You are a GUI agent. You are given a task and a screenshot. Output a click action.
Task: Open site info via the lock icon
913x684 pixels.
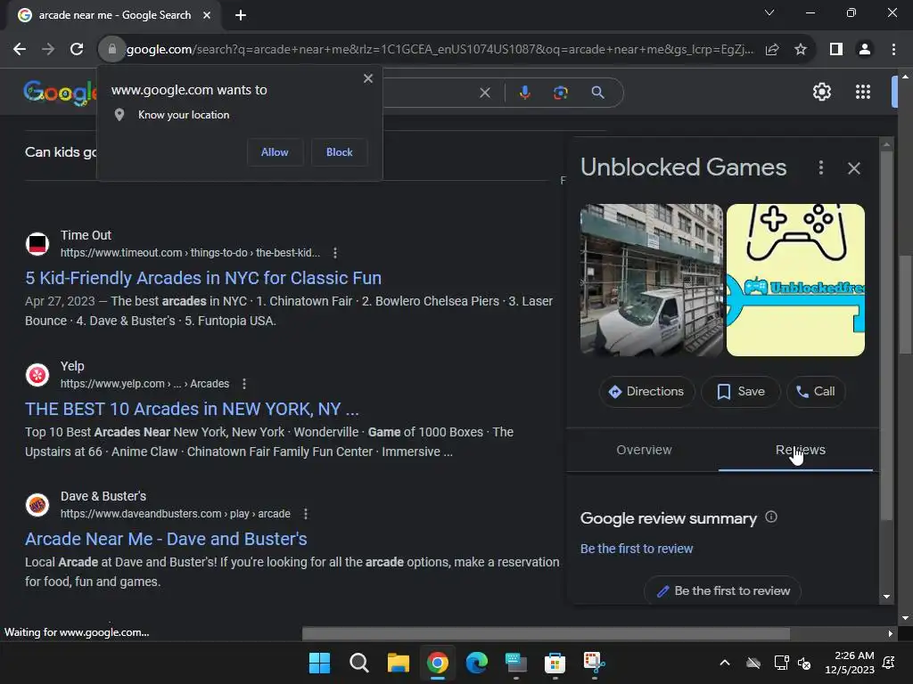[111, 50]
